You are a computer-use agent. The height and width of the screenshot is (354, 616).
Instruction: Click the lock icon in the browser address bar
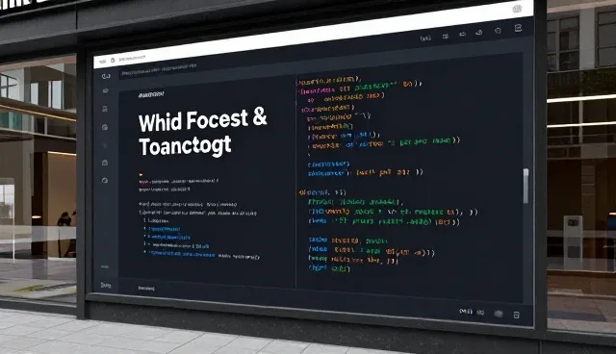click(x=113, y=60)
